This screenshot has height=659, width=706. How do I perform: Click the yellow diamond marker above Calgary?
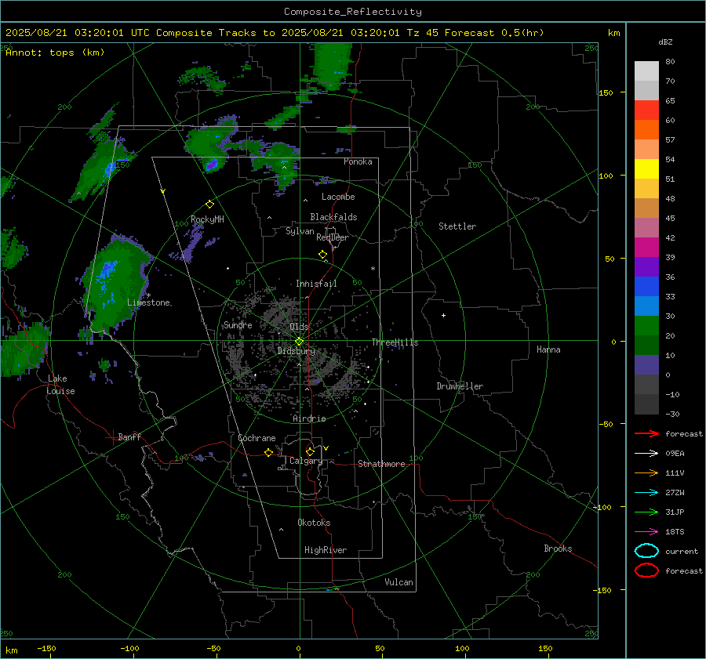pyautogui.click(x=310, y=451)
